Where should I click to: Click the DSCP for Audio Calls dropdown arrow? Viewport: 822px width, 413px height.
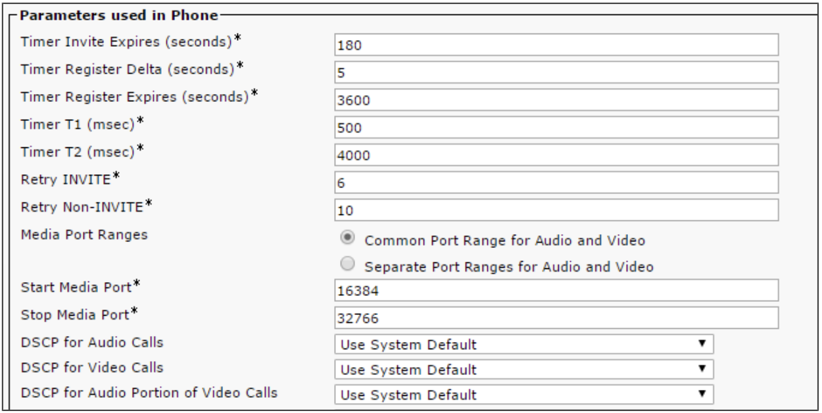coord(702,345)
